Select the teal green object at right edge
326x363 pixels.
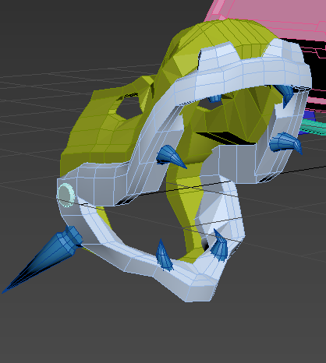click(314, 126)
